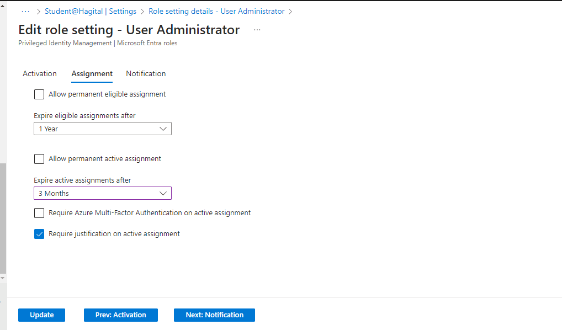Enable Allow permanent eligible assignment checkbox

click(39, 94)
